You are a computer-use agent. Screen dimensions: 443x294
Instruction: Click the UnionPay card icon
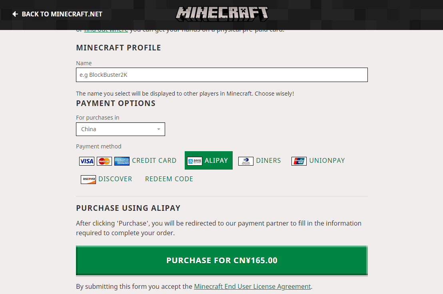tap(299, 161)
